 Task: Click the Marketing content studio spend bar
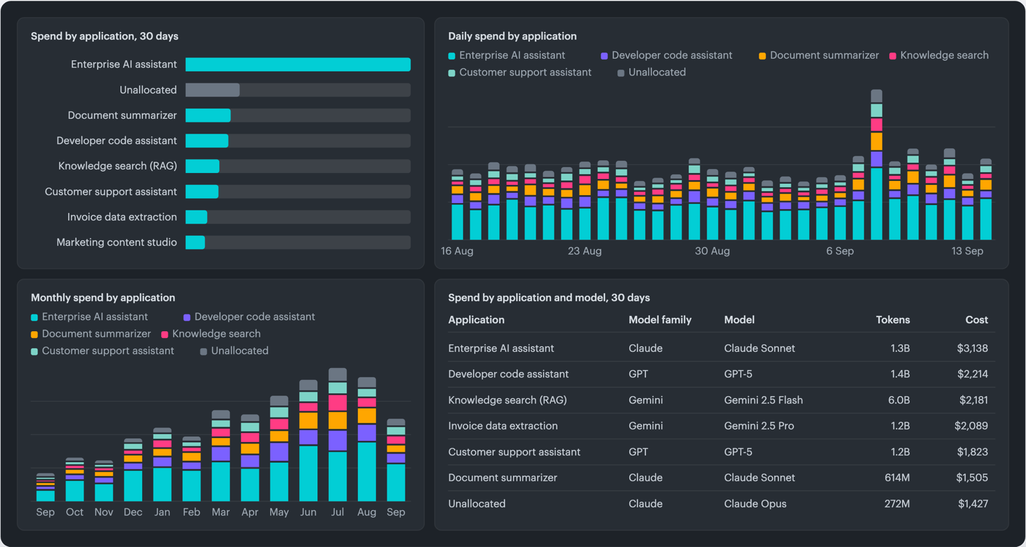[x=195, y=242]
